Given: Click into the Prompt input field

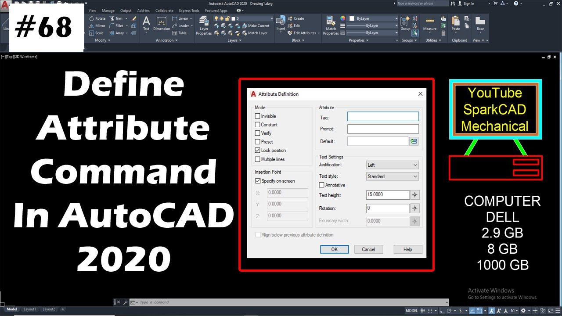Looking at the screenshot, I should (383, 129).
